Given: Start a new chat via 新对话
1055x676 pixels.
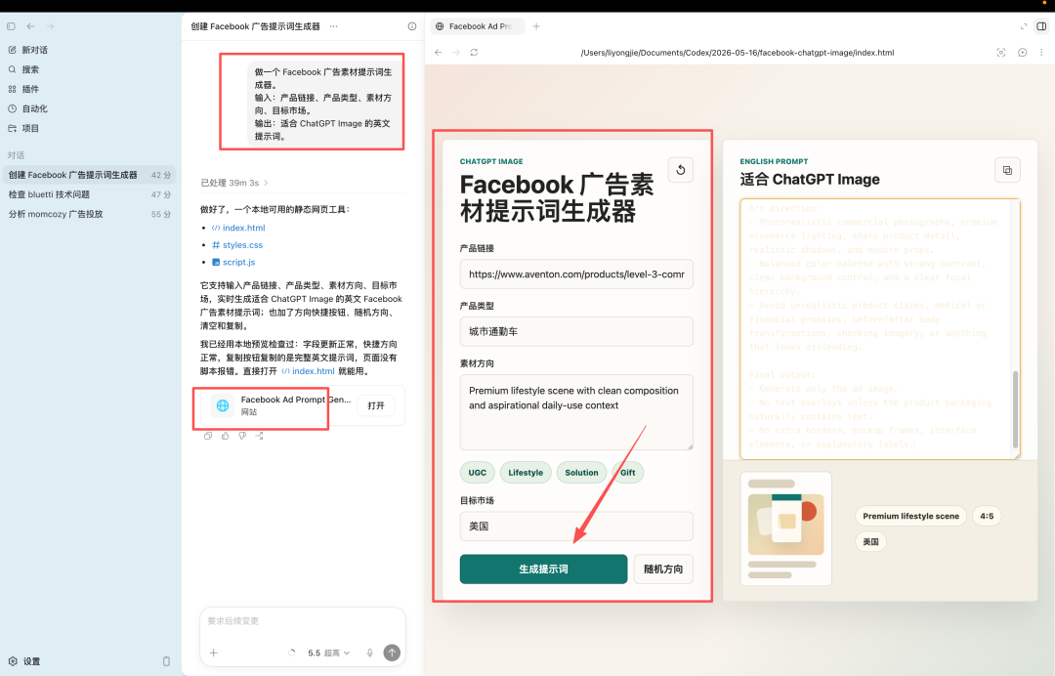Looking at the screenshot, I should (x=28, y=50).
